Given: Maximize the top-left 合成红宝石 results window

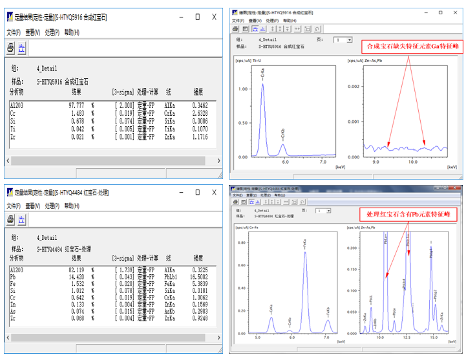Looking at the screenshot, I should [197, 17].
